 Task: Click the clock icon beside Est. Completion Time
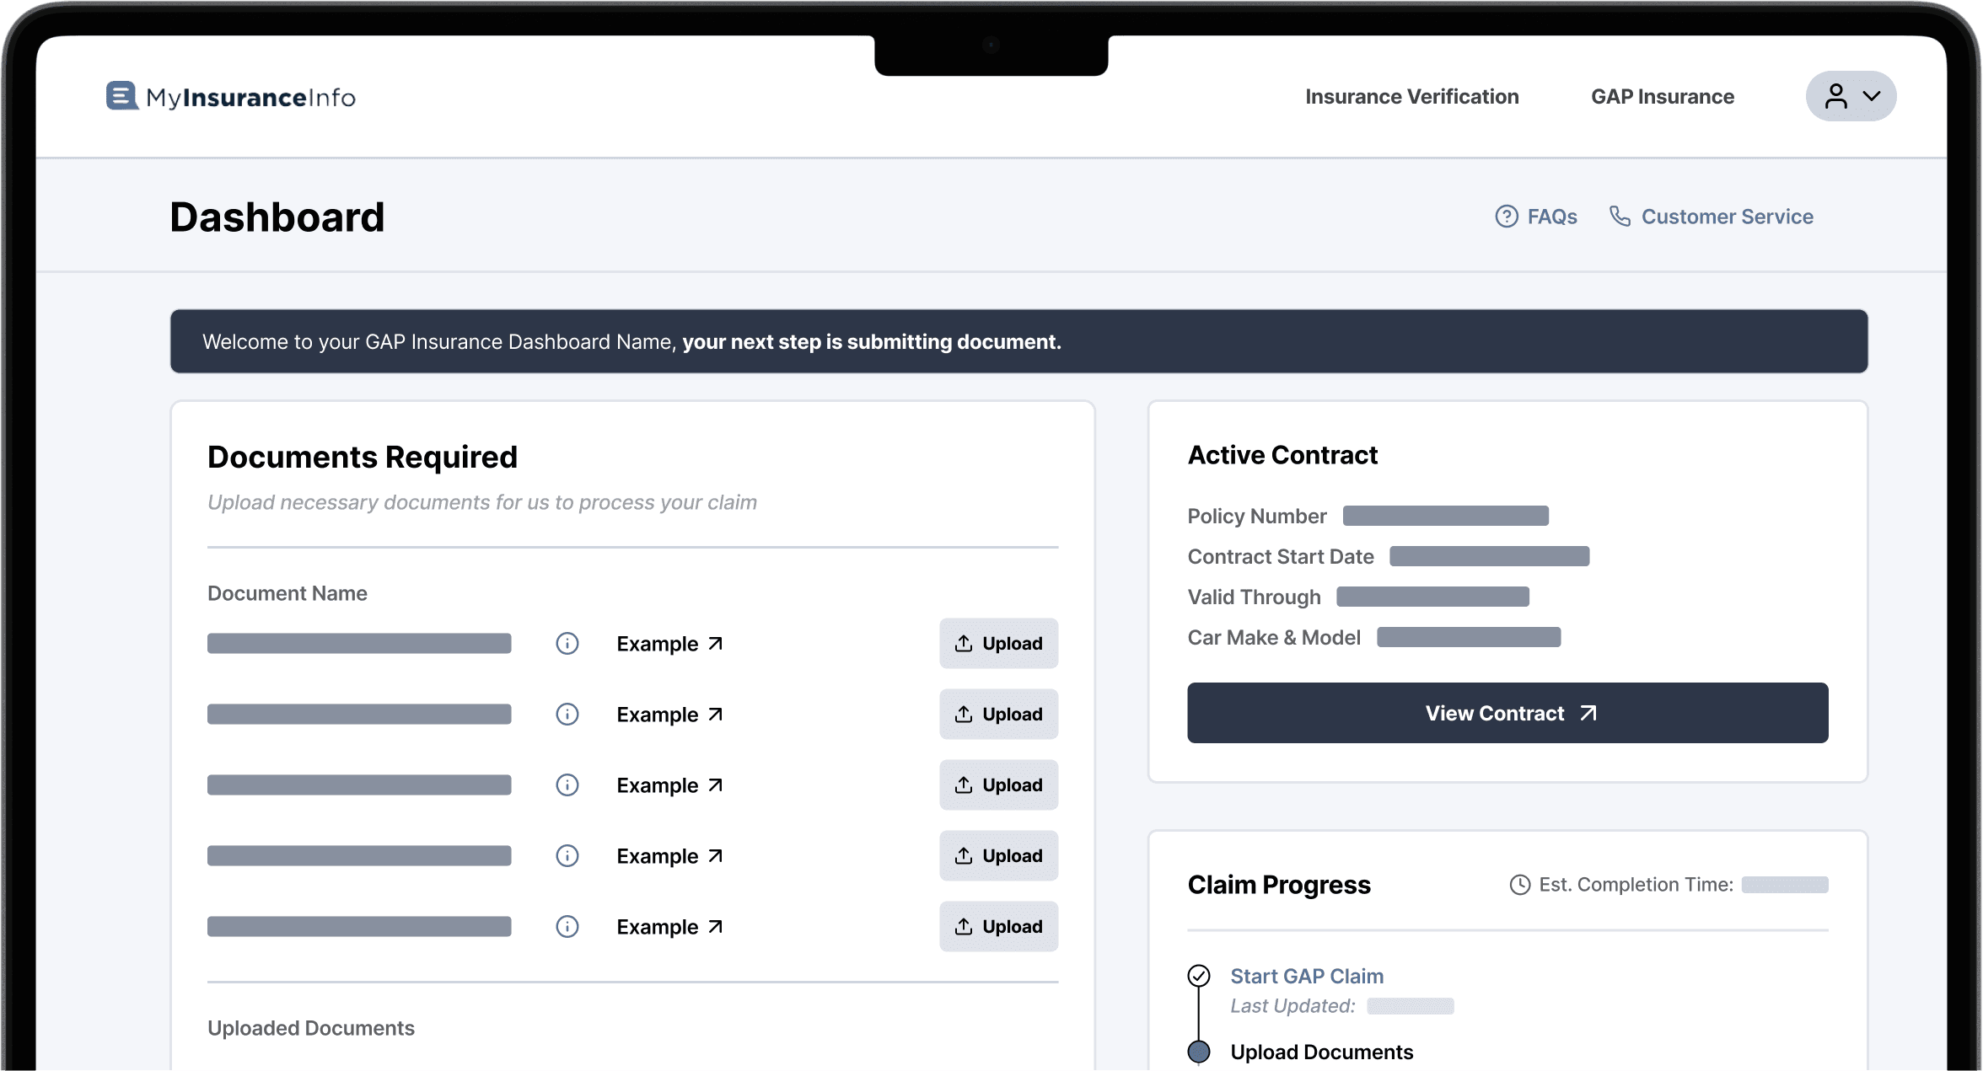pyautogui.click(x=1520, y=884)
